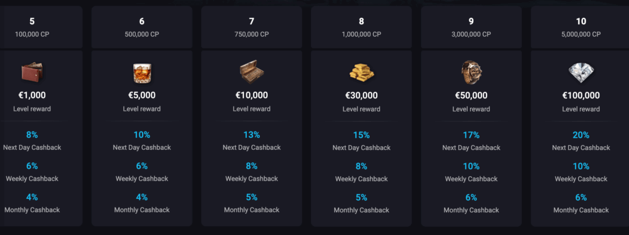This screenshot has height=235, width=629.
Task: Select the level 10 header card
Action: click(580, 27)
